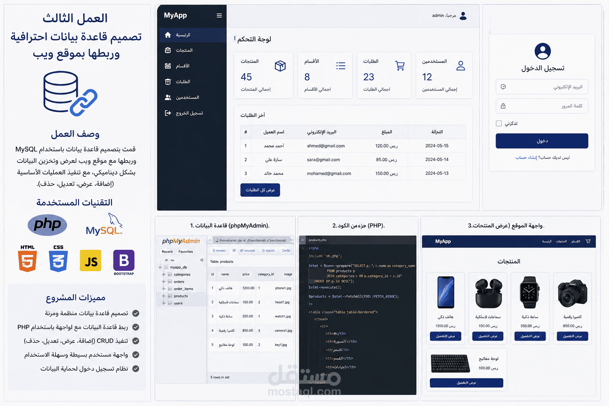Image resolution: width=609 pixels, height=406 pixels.
Task: Click the 2024-05-13 date cell
Action: [x=437, y=173]
